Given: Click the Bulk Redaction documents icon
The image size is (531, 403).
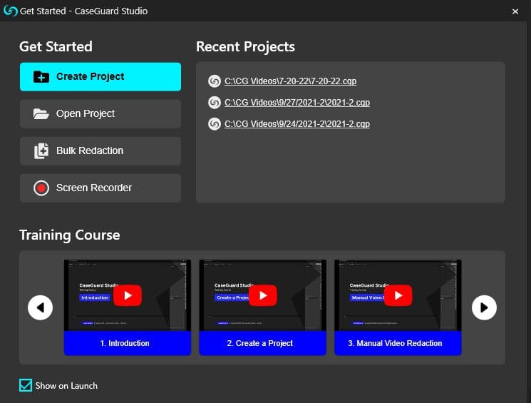Looking at the screenshot, I should pos(41,151).
